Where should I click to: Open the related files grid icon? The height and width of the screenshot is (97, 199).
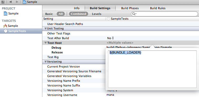[x=3, y=2]
